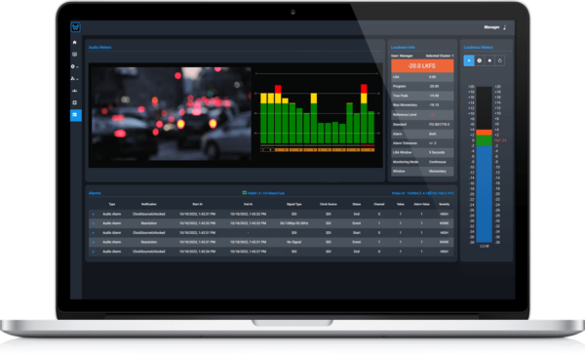Click the app logo in the top-left corner

coord(76,27)
